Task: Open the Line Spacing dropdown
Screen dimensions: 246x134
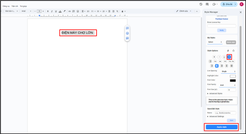Action: point(228,71)
